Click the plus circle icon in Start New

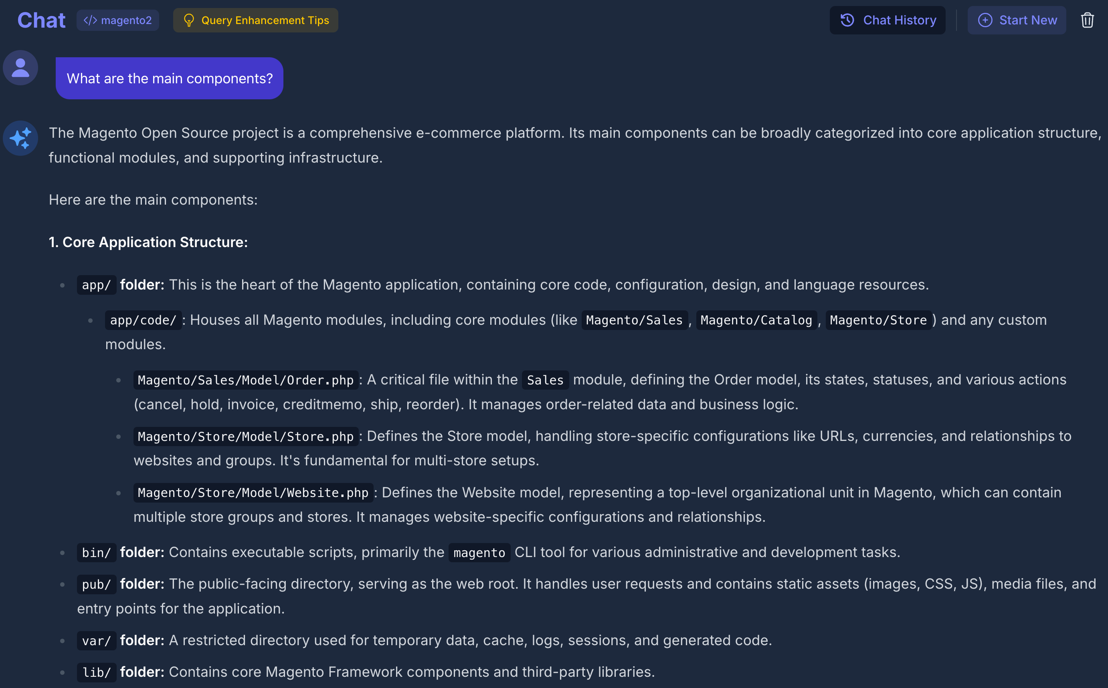tap(985, 20)
